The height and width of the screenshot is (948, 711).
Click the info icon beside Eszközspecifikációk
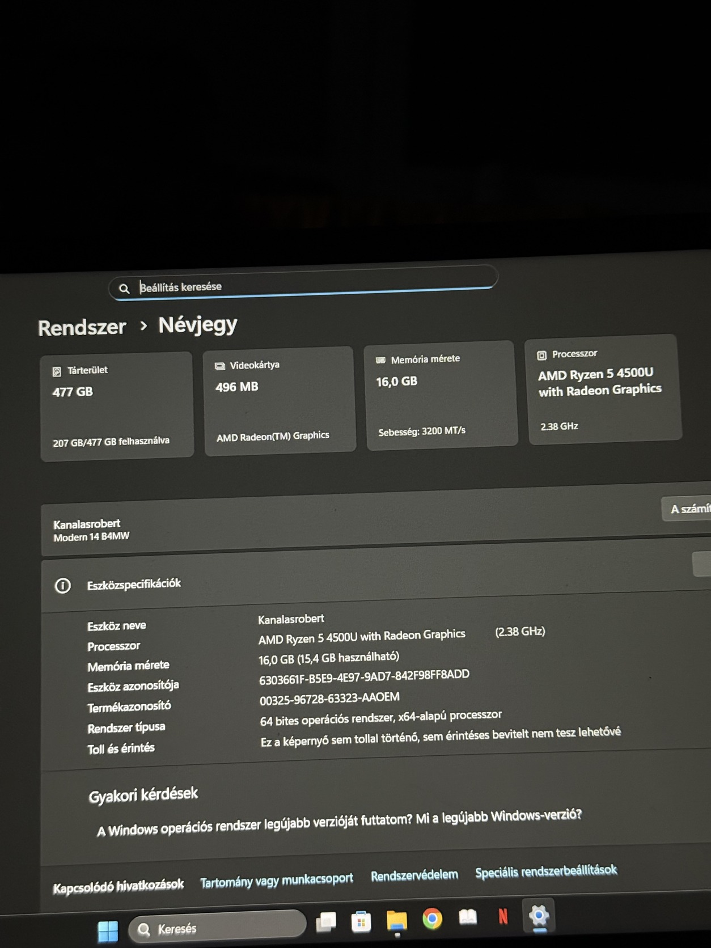click(63, 586)
